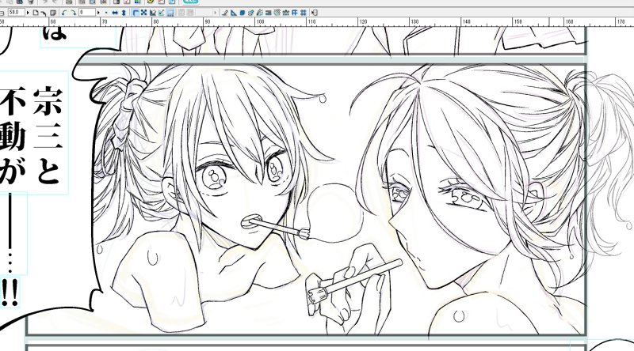Flip the view horizontally with double-arrow icon

click(x=115, y=13)
